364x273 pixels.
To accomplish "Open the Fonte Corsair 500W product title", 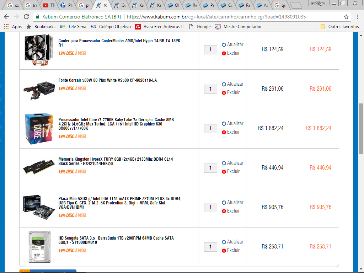I will click(107, 80).
